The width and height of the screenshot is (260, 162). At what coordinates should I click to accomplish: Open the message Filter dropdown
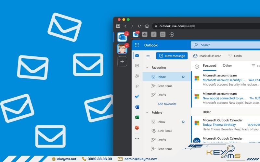pyautogui.click(x=255, y=66)
